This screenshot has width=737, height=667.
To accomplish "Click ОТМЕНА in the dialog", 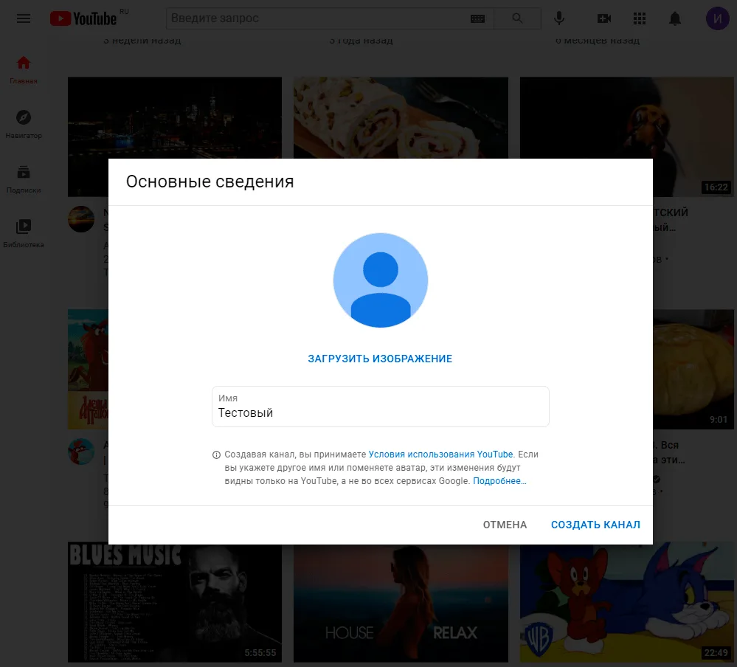I will (x=505, y=525).
